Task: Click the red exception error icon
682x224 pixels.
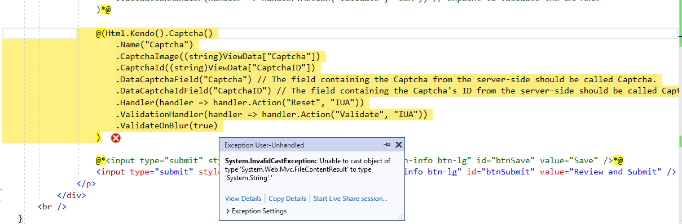Action: [116, 138]
